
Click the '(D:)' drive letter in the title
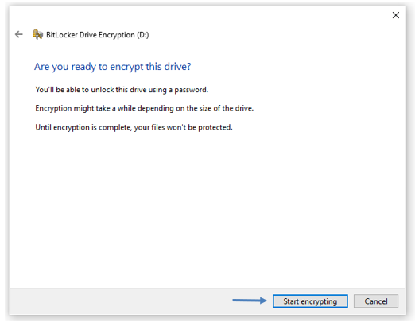tap(143, 35)
